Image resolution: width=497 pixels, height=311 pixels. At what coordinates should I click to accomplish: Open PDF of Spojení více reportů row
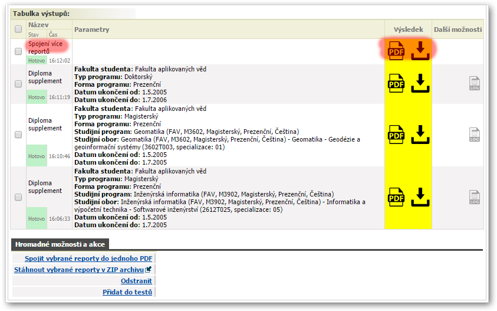click(x=396, y=51)
